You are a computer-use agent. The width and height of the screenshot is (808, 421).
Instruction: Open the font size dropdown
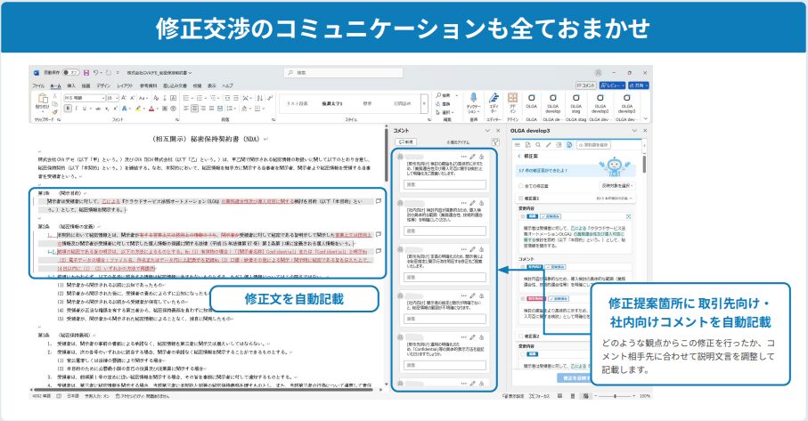112,98
